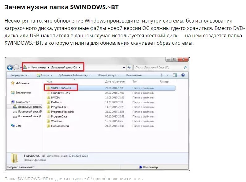The image size is (246, 182).
Task: Select the Компьютер breadcrumb in the address bar
Action: [39, 67]
